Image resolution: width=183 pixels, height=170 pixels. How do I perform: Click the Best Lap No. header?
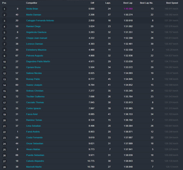146,3
